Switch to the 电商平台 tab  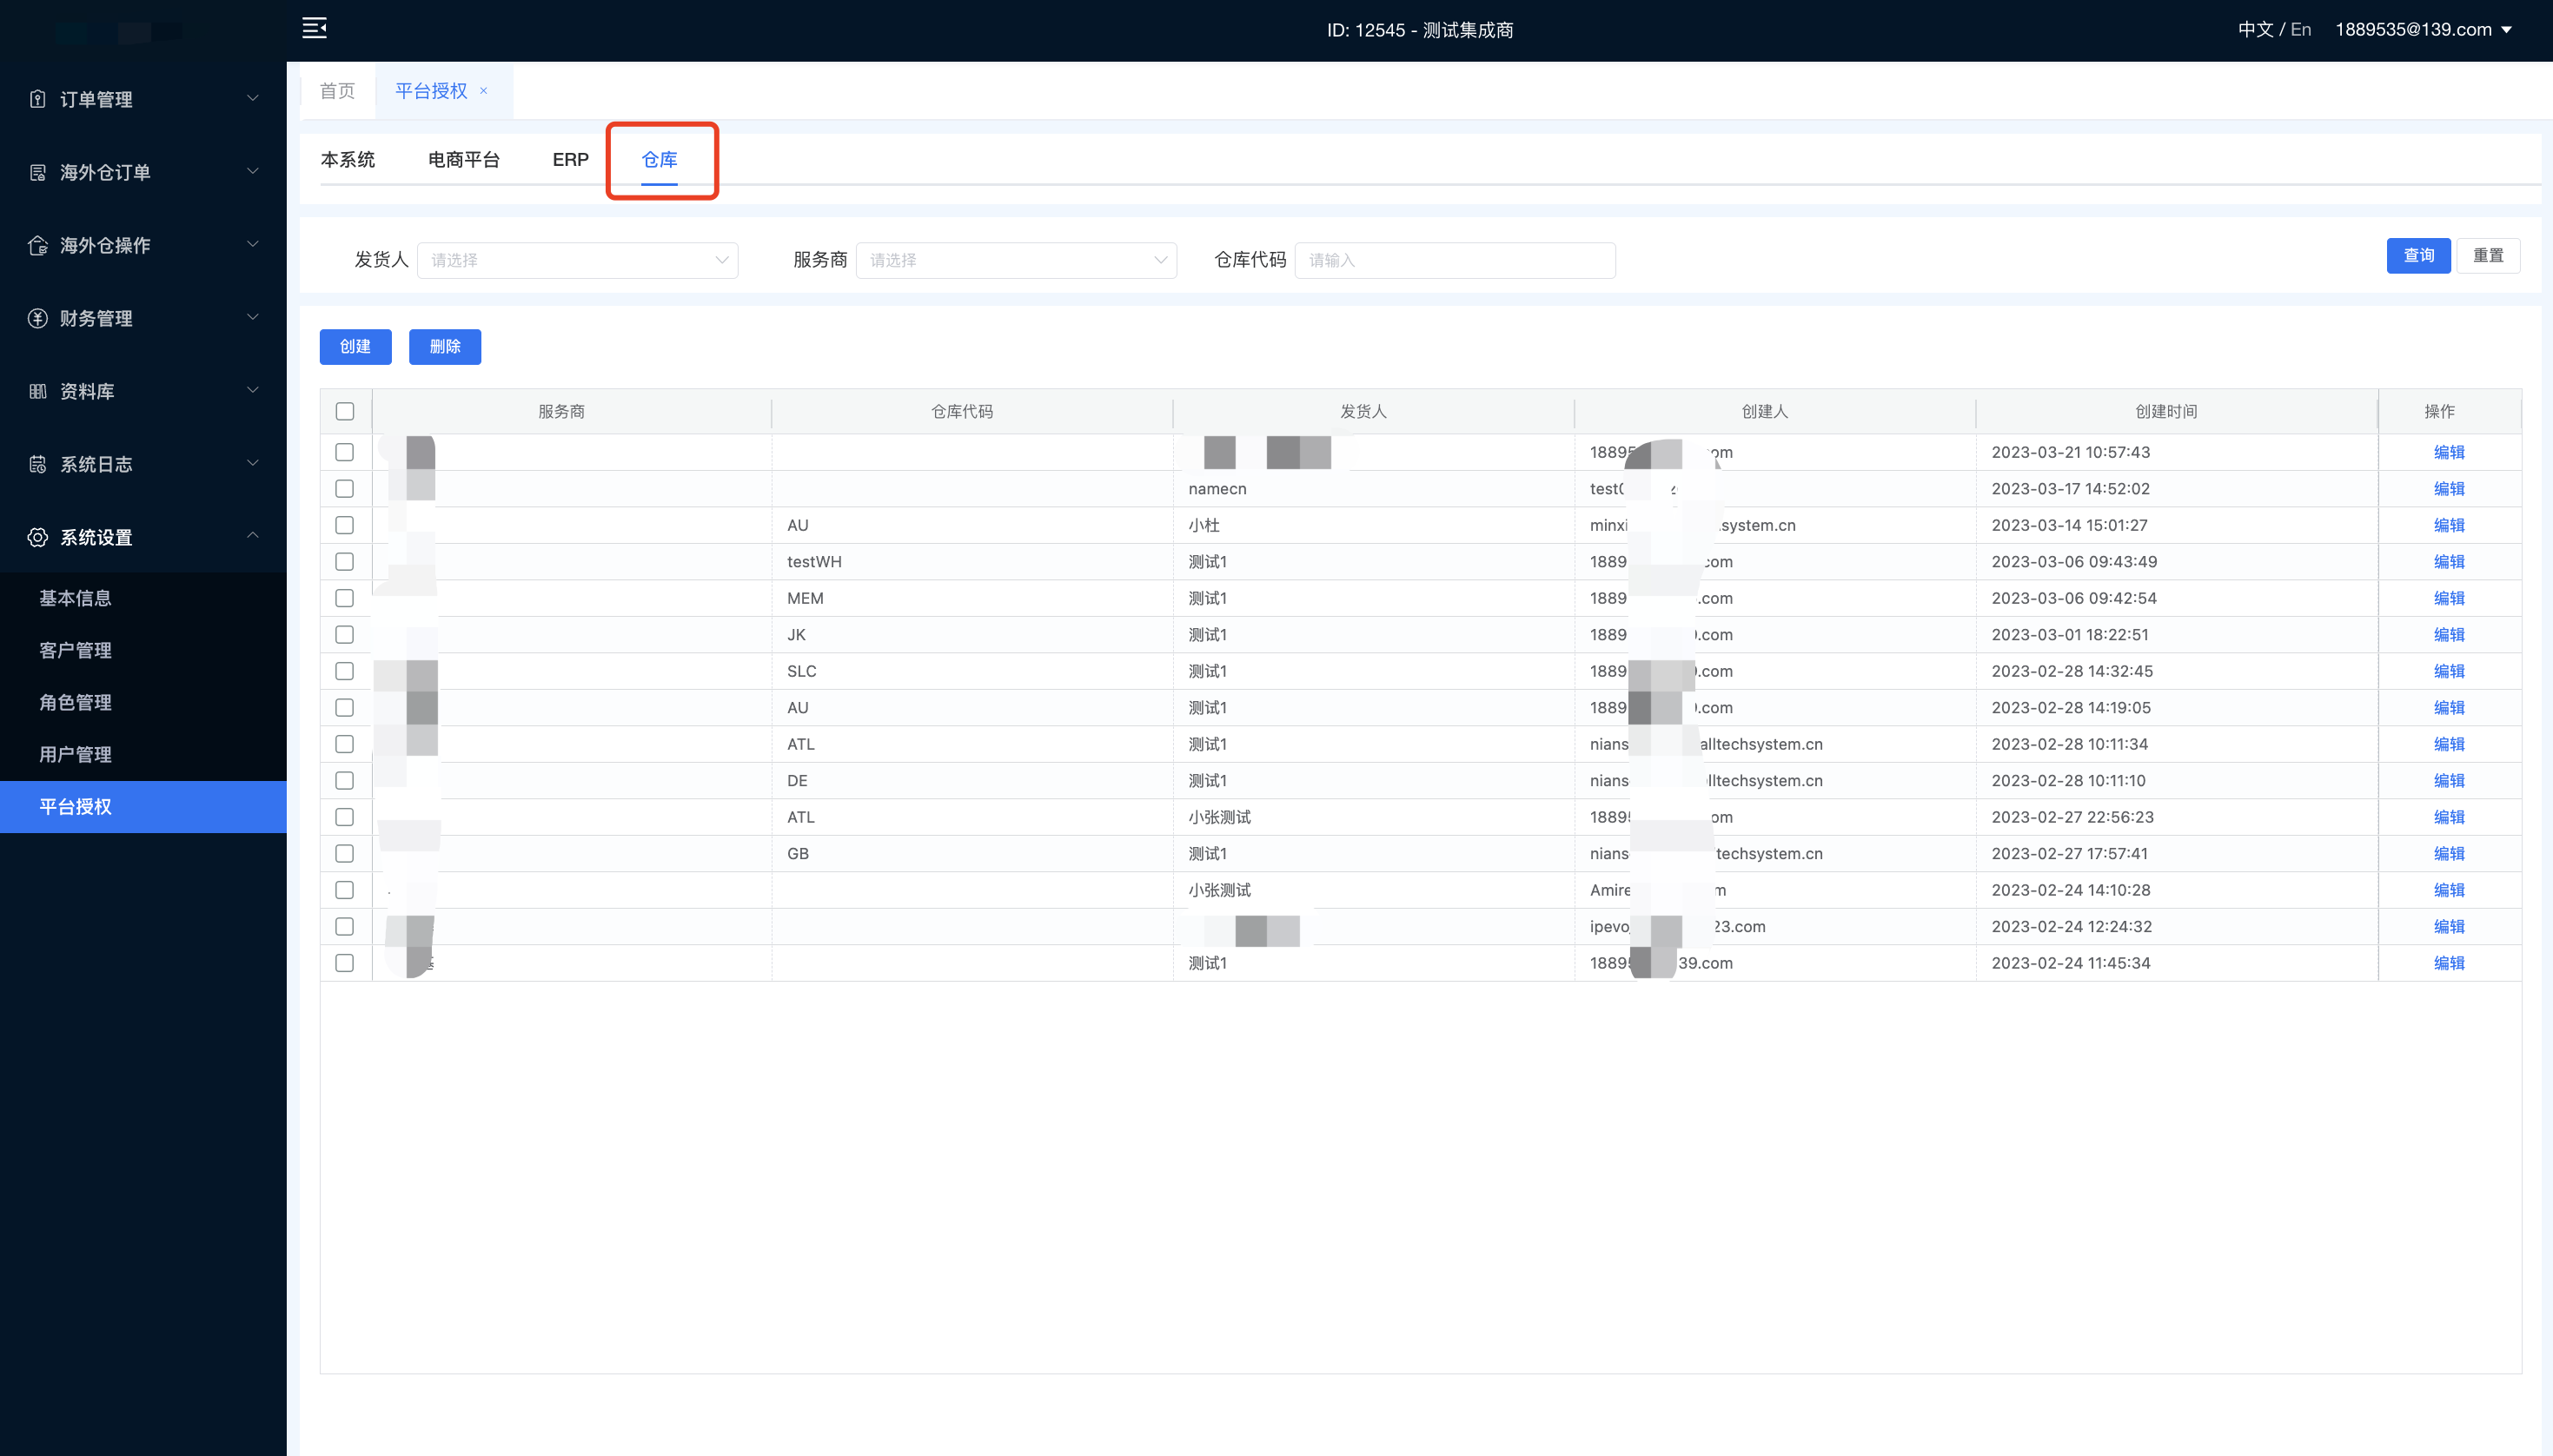click(463, 160)
